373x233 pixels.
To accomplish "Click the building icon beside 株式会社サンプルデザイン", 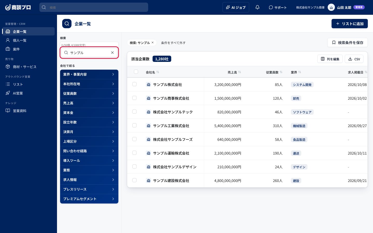I will (148, 167).
